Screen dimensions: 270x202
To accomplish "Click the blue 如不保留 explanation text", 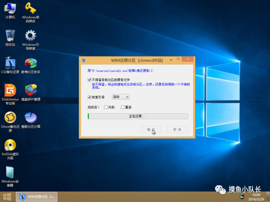I will click(141, 86).
